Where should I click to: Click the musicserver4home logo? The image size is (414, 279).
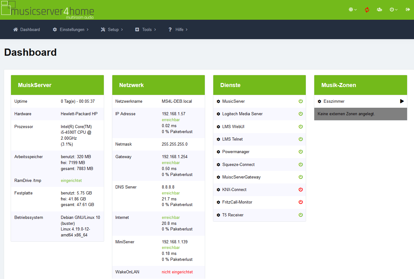coord(48,10)
